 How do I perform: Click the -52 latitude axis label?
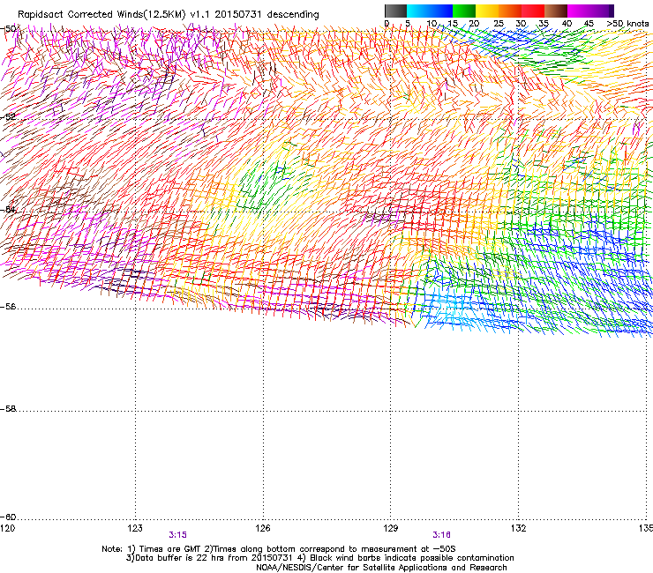(8, 117)
